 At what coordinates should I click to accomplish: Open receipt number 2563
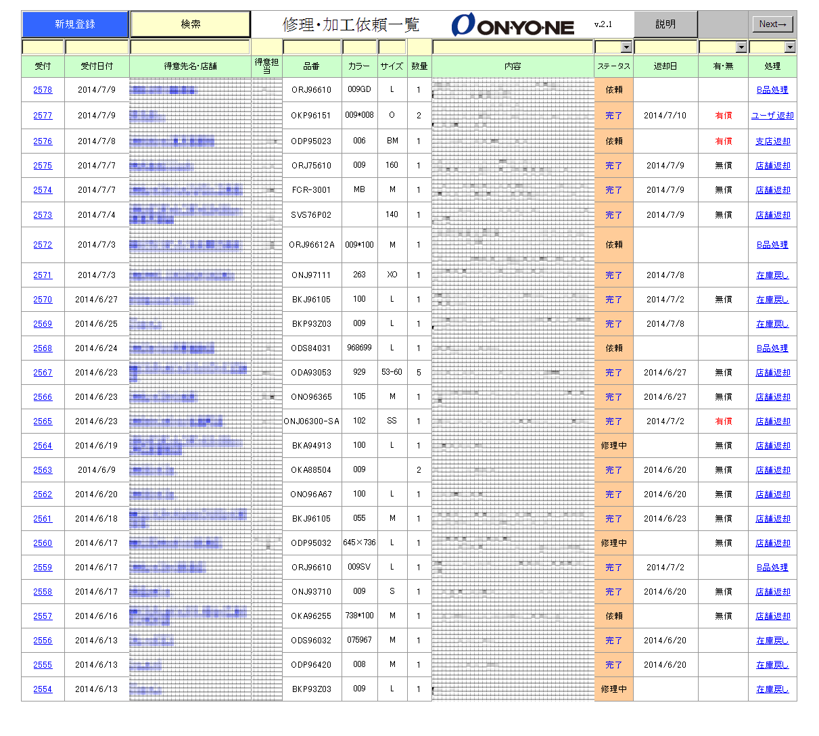click(x=43, y=470)
